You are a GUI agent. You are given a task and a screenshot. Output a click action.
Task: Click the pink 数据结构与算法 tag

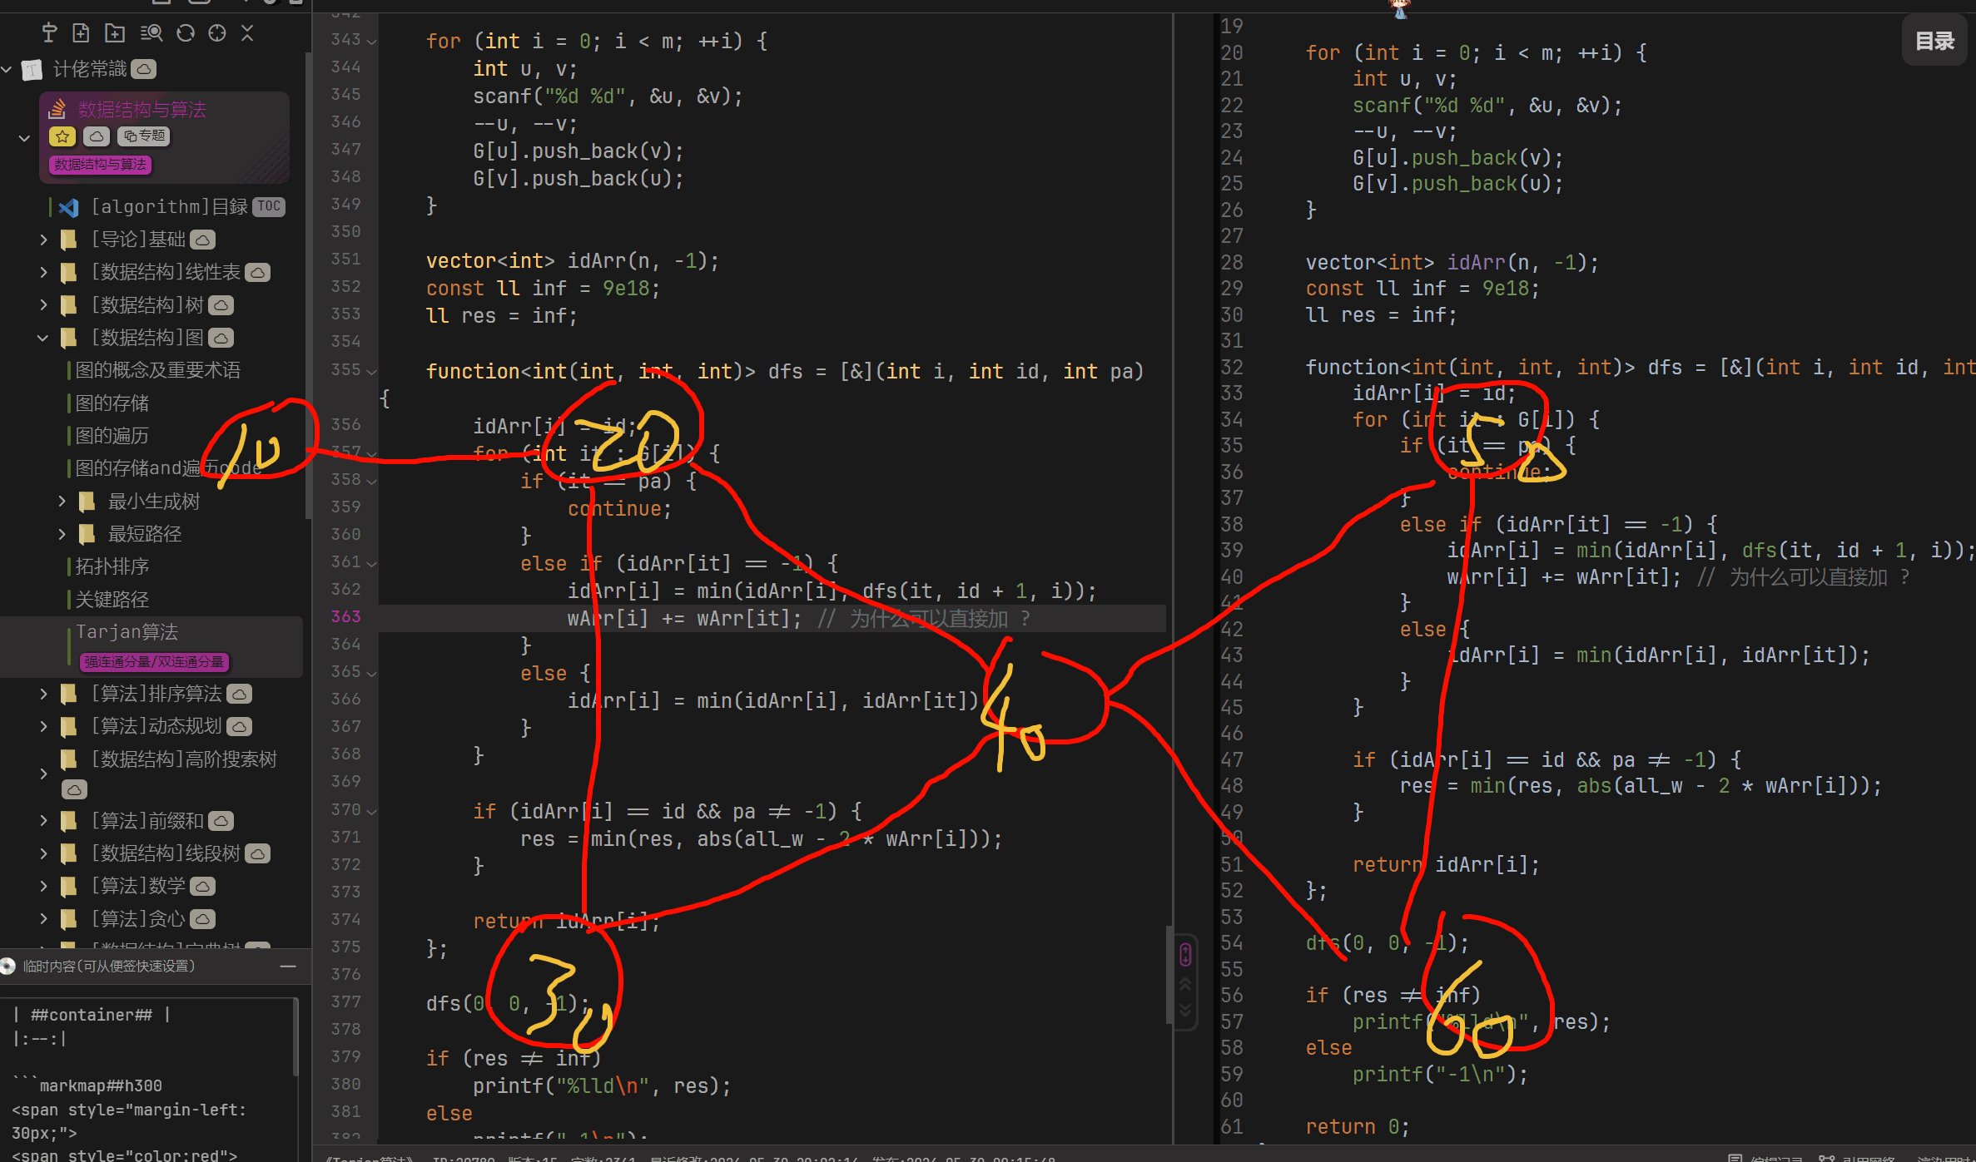(101, 165)
